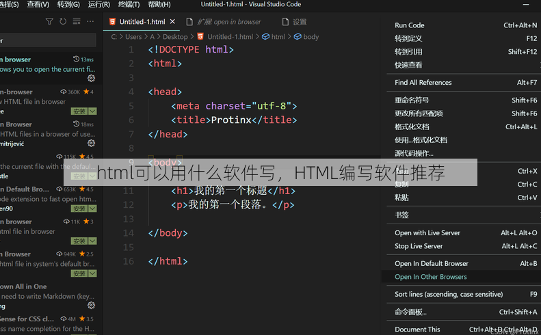This screenshot has width=541, height=335.
Task: Install the extension with 653K downloads
Action: click(x=79, y=209)
